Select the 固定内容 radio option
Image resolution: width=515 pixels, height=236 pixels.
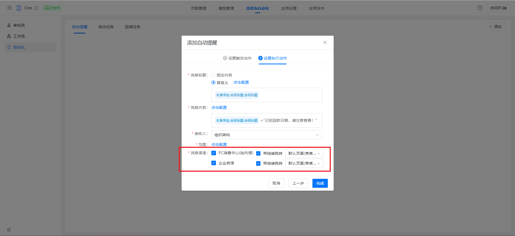click(214, 75)
